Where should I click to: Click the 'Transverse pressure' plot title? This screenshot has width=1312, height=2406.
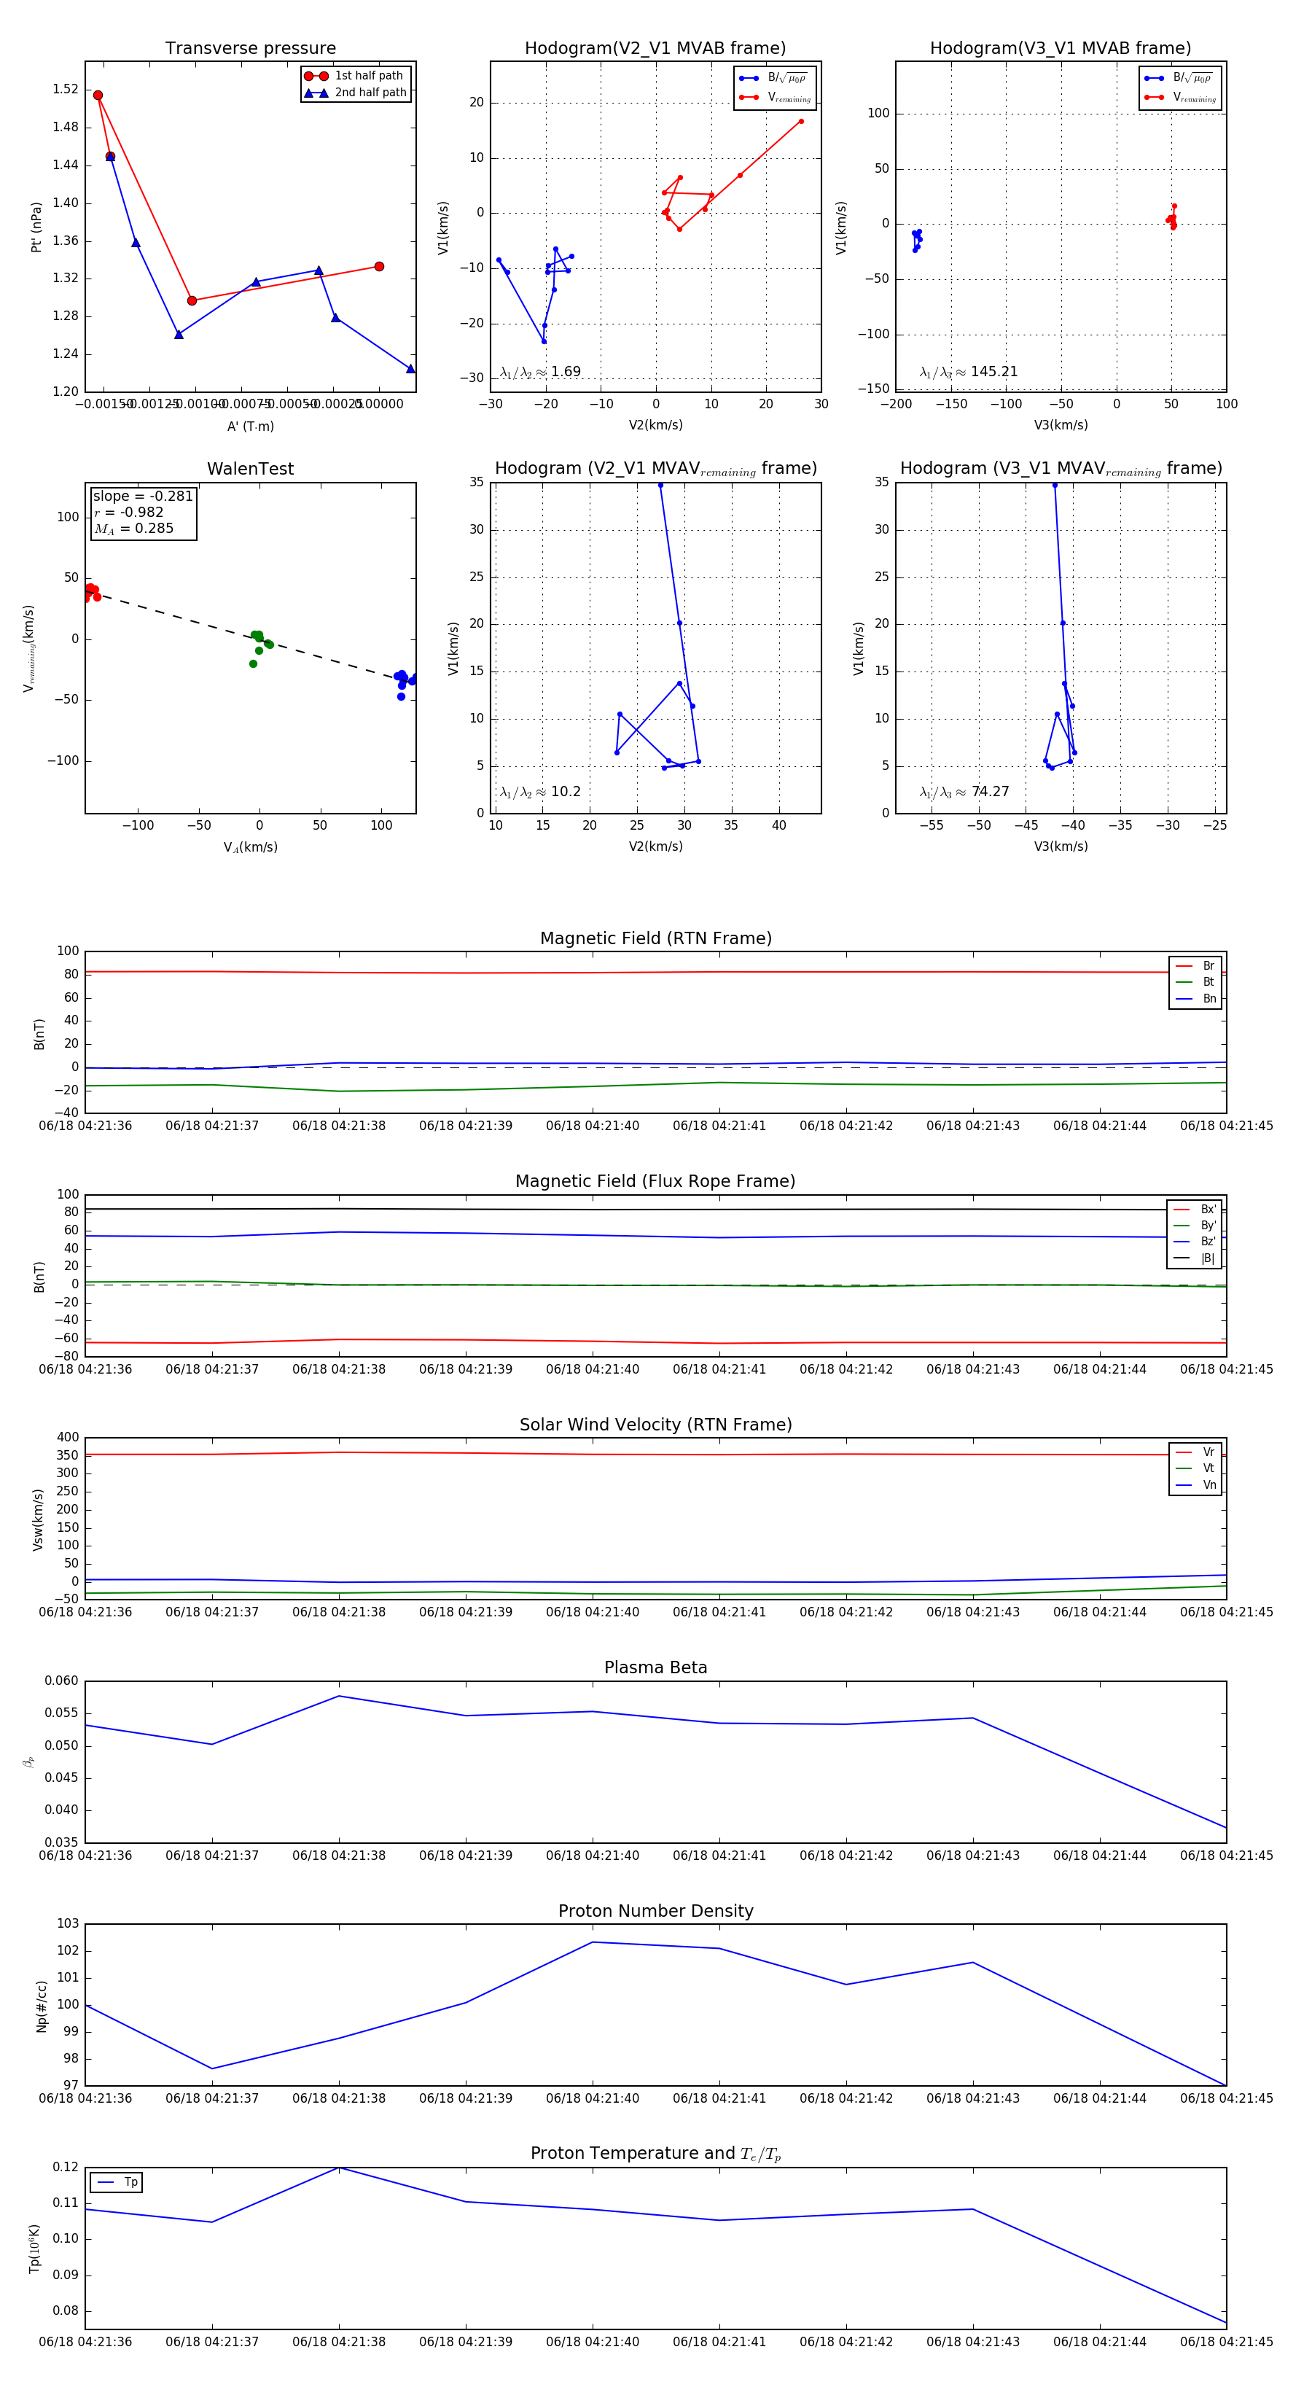(250, 49)
